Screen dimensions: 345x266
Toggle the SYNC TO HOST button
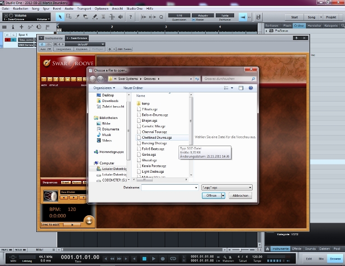pyautogui.click(x=51, y=225)
